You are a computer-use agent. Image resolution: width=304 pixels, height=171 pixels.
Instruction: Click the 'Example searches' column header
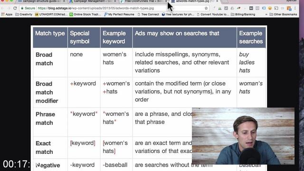coord(251,37)
